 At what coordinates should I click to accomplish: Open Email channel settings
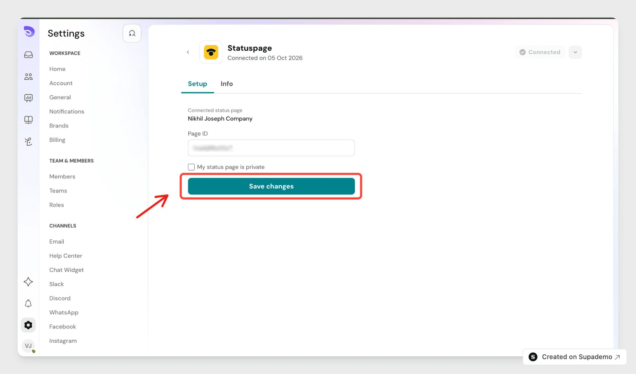pyautogui.click(x=57, y=242)
